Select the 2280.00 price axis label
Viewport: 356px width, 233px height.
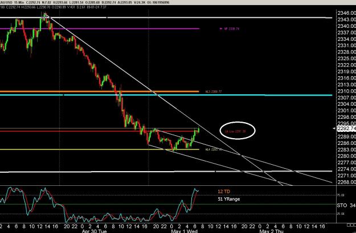(x=347, y=156)
